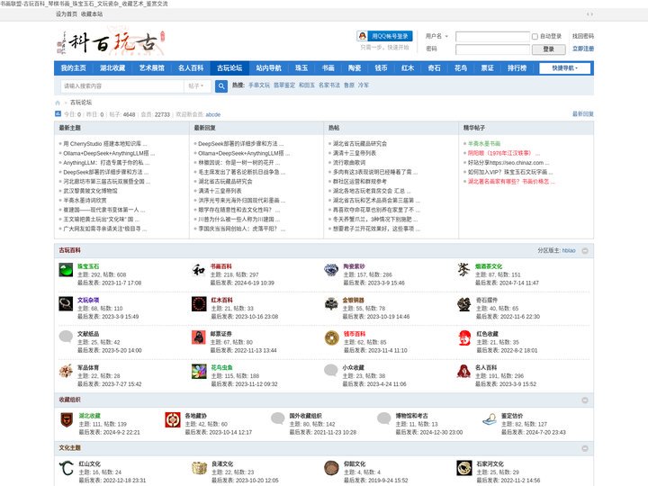The image size is (648, 486).
Task: Click the 请输入搜索内容 search box
Action: [122, 86]
